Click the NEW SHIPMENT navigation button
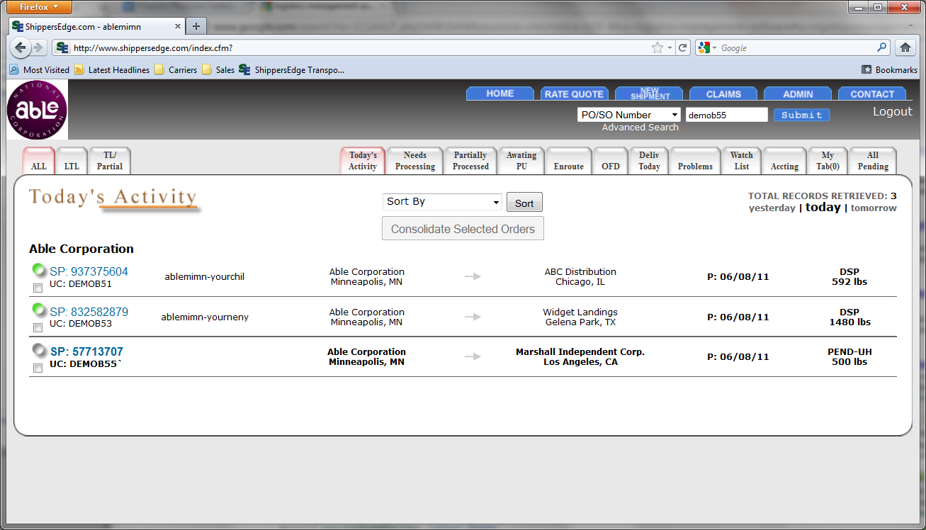 (649, 94)
